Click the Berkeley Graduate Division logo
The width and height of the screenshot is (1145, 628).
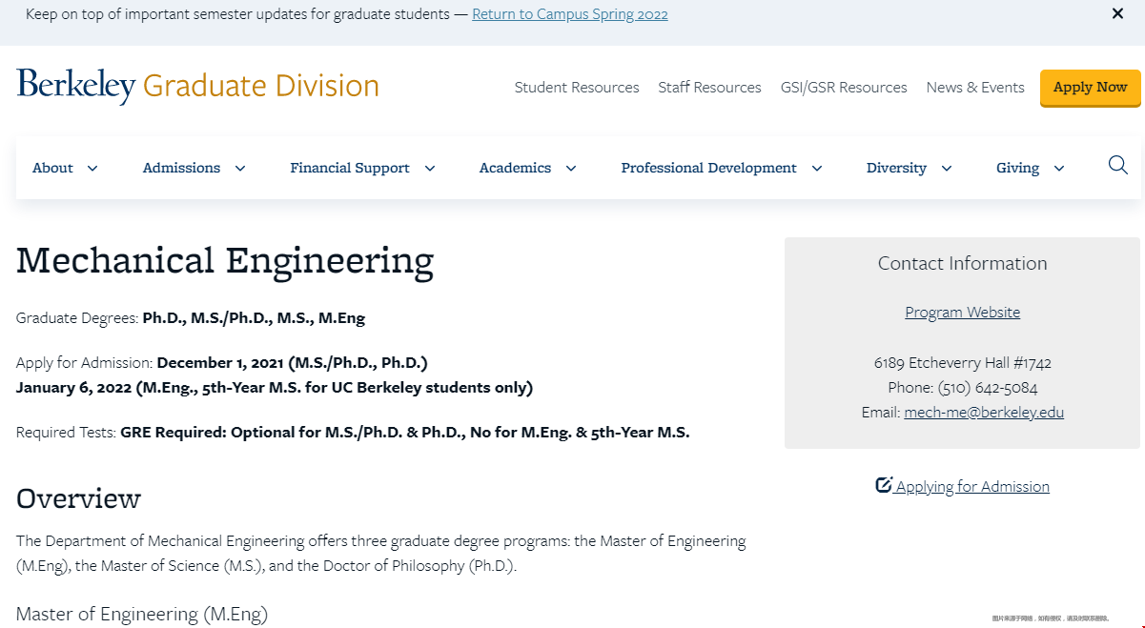[197, 86]
